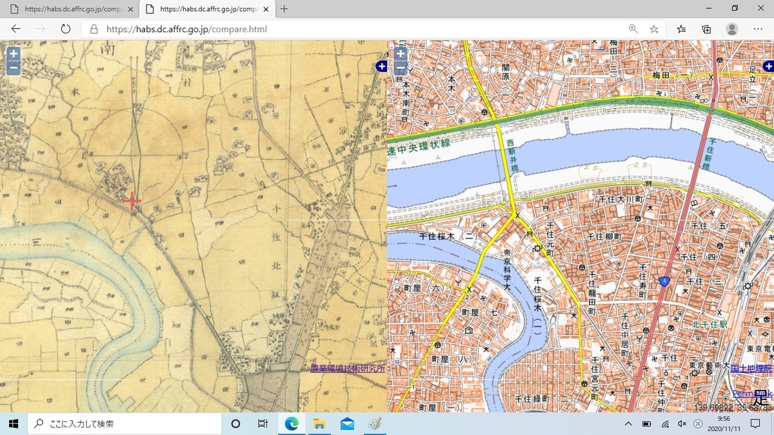Open the 国土地理院 link

(x=751, y=369)
